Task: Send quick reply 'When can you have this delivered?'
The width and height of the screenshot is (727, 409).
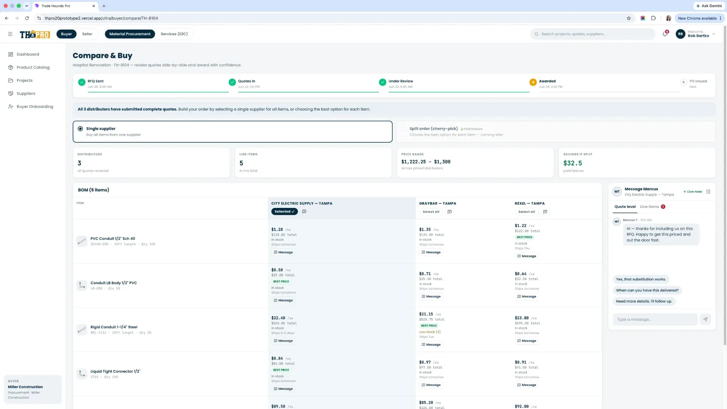Action: (x=647, y=291)
